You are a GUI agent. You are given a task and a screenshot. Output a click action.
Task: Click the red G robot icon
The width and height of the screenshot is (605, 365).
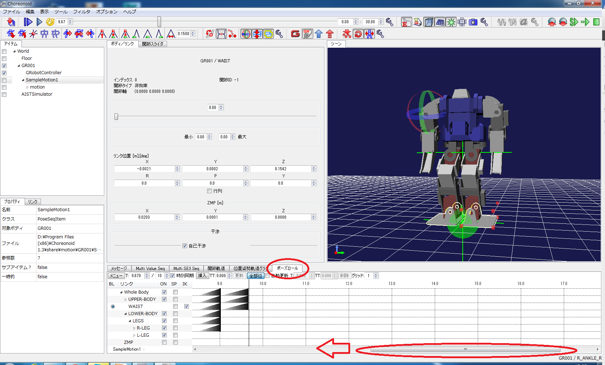(x=295, y=34)
